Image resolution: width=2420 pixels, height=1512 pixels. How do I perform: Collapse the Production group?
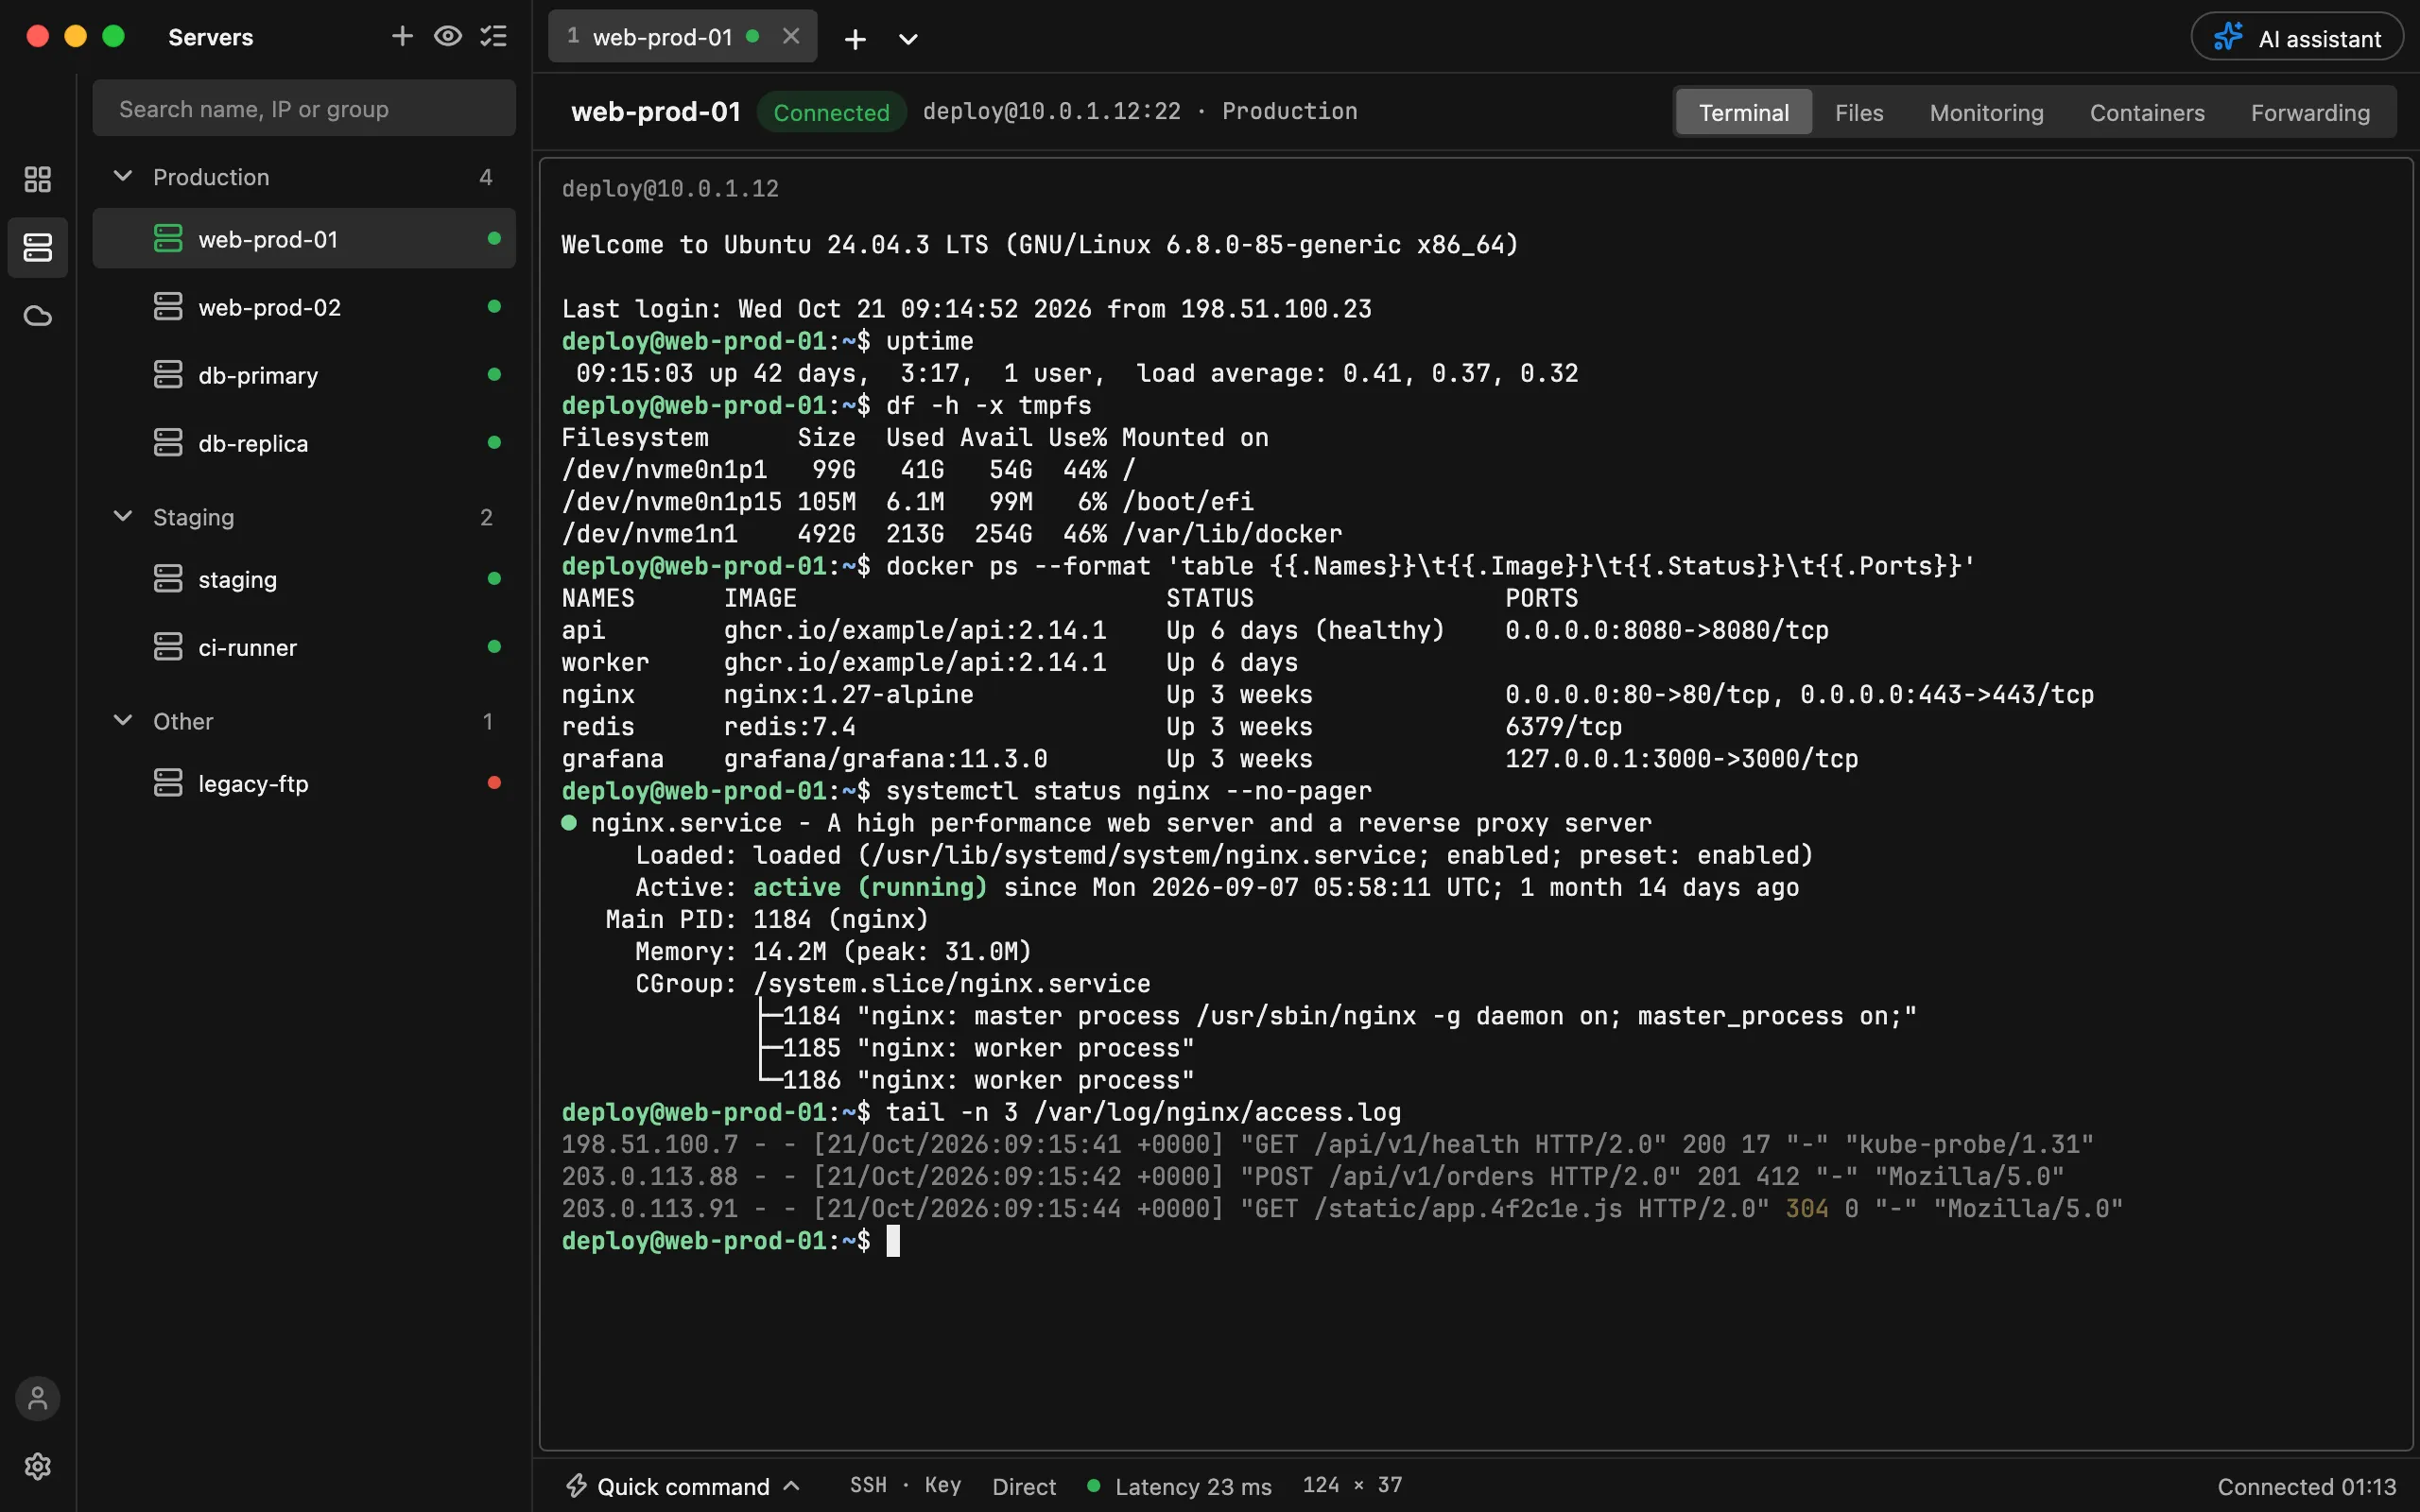click(123, 176)
